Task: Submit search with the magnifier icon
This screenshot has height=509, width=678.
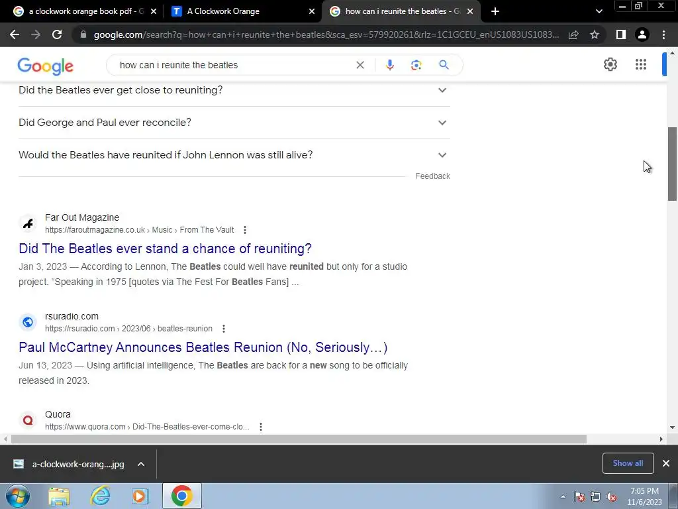Action: (x=444, y=65)
